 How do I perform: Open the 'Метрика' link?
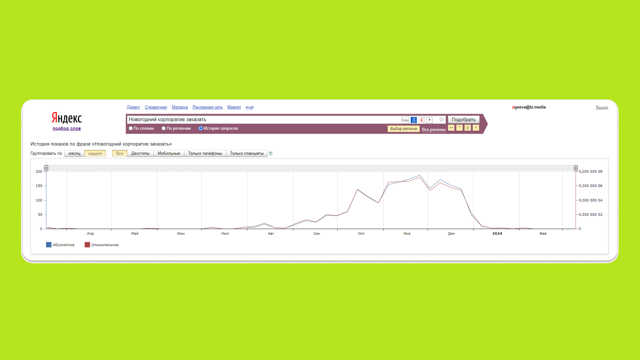180,107
